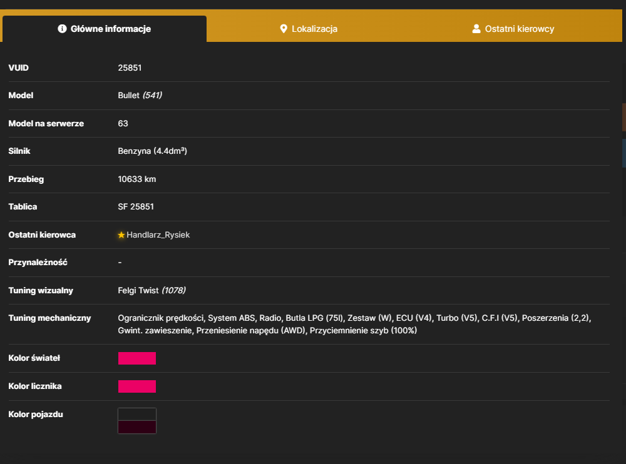Select the Główne informacje tab
This screenshot has height=464, width=626.
pyautogui.click(x=105, y=29)
